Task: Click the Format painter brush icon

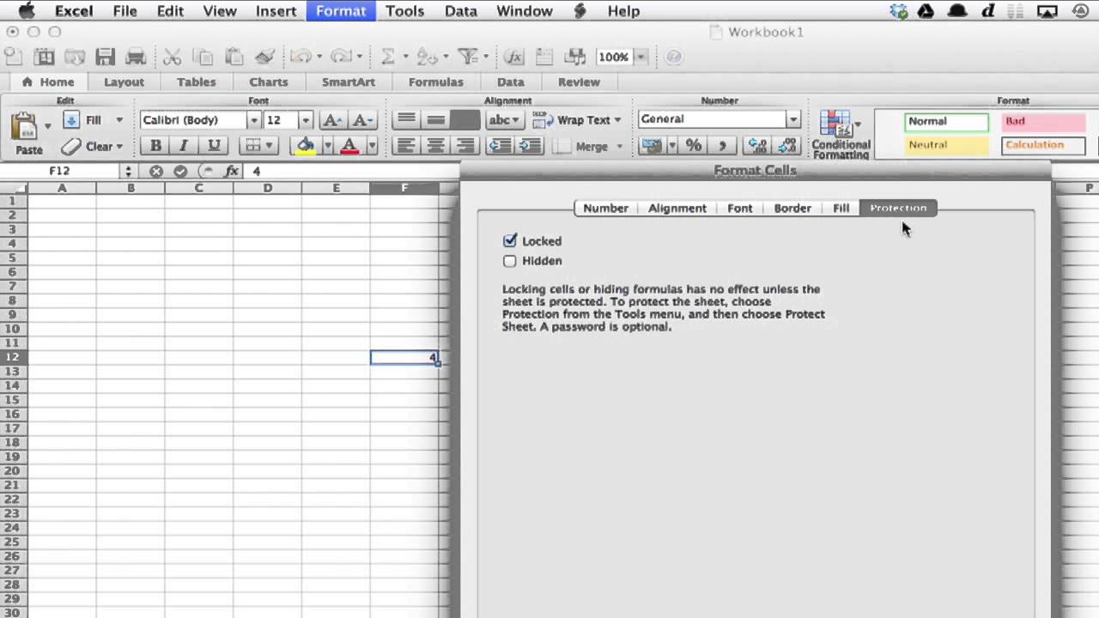Action: pyautogui.click(x=264, y=57)
